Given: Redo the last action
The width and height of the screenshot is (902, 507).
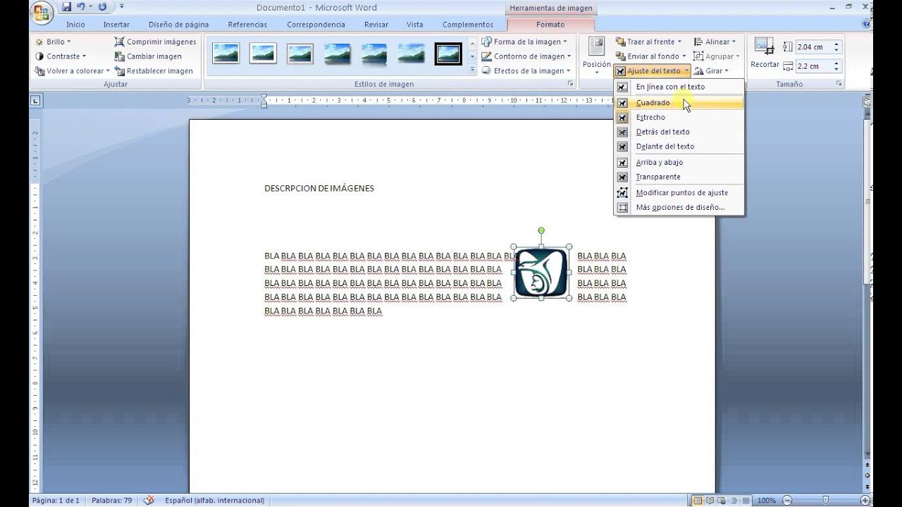Looking at the screenshot, I should (x=104, y=7).
